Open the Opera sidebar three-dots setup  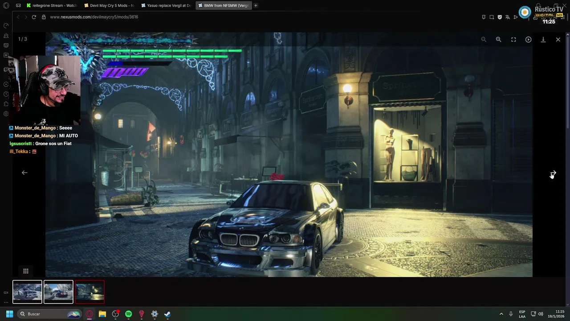(6, 302)
